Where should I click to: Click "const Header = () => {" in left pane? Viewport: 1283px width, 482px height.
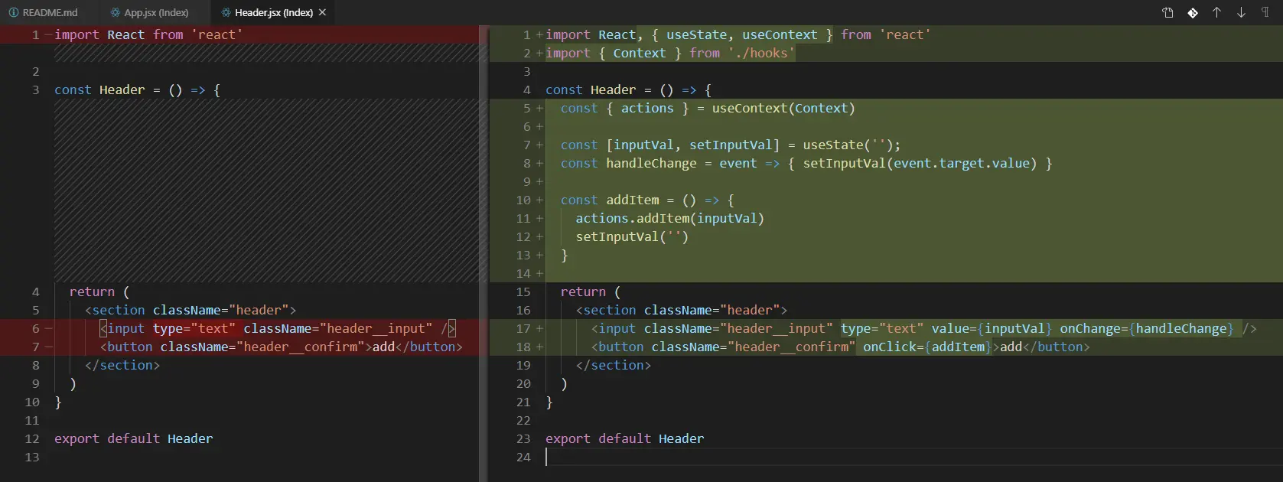[137, 90]
